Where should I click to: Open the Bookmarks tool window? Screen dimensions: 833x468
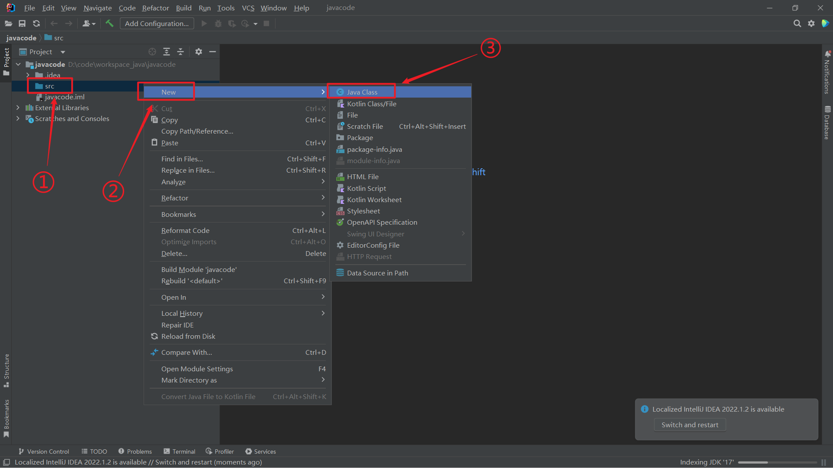click(7, 419)
